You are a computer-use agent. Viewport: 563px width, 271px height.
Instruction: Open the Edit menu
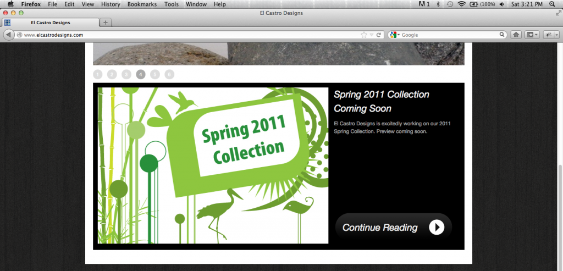[69, 4]
